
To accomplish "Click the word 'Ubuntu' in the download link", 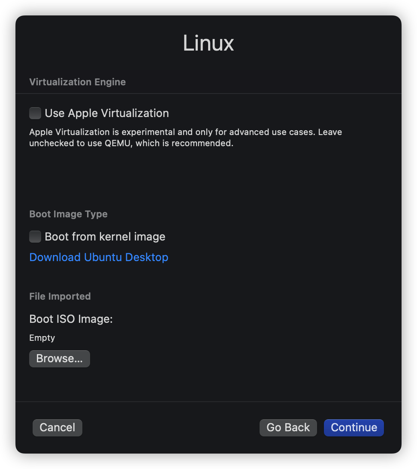I will click(x=103, y=257).
